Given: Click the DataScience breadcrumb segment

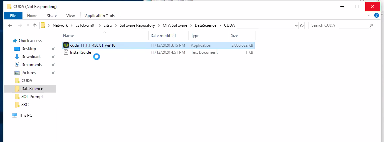Looking at the screenshot, I should 206,25.
